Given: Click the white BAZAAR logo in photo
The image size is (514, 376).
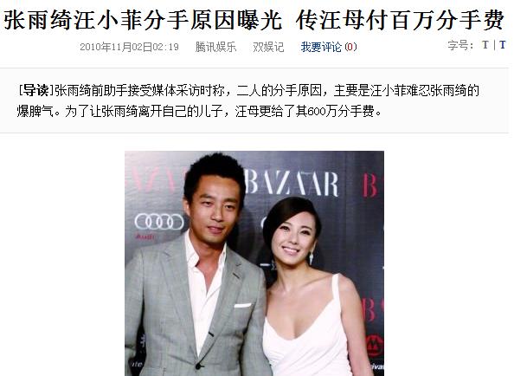Looking at the screenshot, I should point(292,184).
